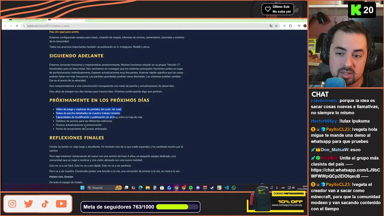Click the Kick logo above the webcam

pyautogui.click(x=356, y=10)
